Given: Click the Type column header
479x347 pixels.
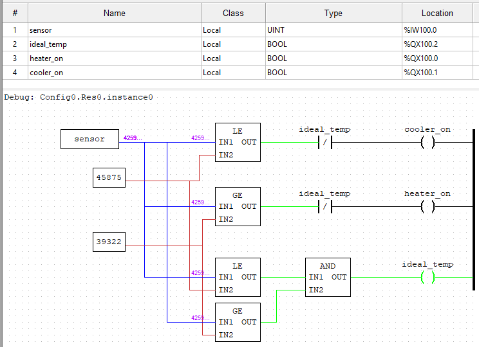Looking at the screenshot, I should (x=333, y=13).
